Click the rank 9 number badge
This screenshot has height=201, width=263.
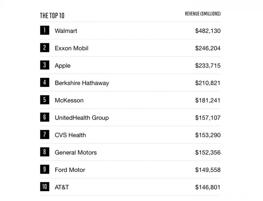(44, 169)
